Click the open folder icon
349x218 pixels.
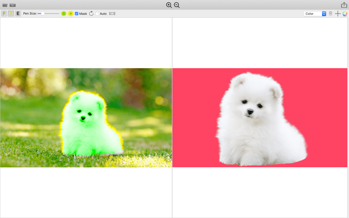(x=5, y=5)
